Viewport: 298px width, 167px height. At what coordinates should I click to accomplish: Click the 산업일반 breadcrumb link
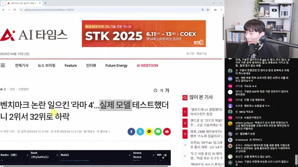pyautogui.click(x=23, y=89)
